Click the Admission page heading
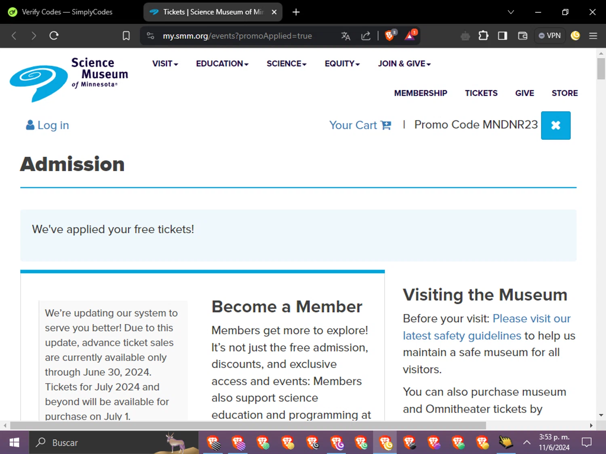The width and height of the screenshot is (606, 454). [x=72, y=164]
